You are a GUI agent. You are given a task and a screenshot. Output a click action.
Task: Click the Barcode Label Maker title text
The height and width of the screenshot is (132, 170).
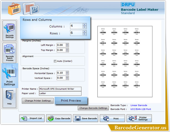tap(140, 10)
